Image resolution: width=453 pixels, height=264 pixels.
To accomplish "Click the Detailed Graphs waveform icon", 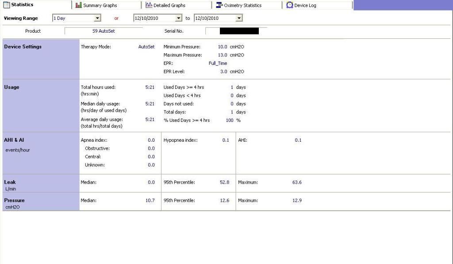I will (x=149, y=5).
